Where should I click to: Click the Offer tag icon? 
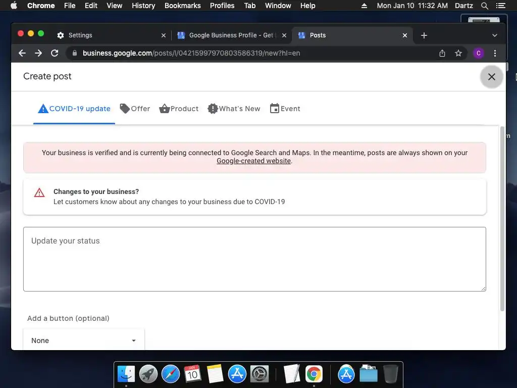tap(125, 109)
